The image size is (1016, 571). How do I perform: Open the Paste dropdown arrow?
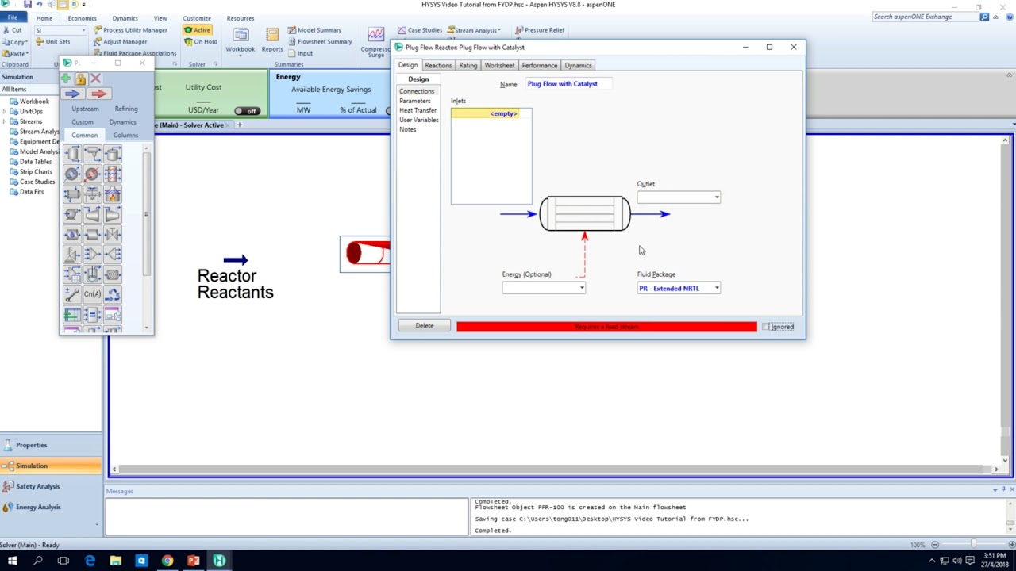[x=27, y=53]
